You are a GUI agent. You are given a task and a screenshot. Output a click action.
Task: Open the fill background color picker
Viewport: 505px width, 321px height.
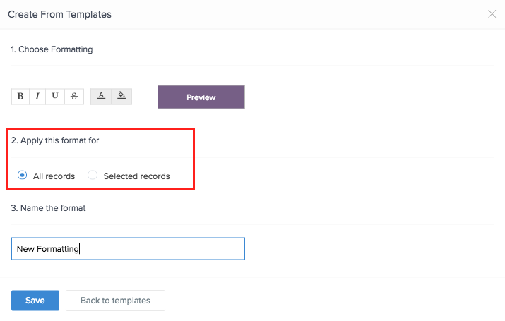(x=121, y=97)
